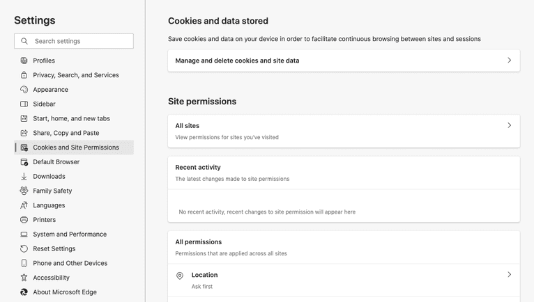Click the Privacy lock icon
Image resolution: width=534 pixels, height=302 pixels.
tap(24, 75)
